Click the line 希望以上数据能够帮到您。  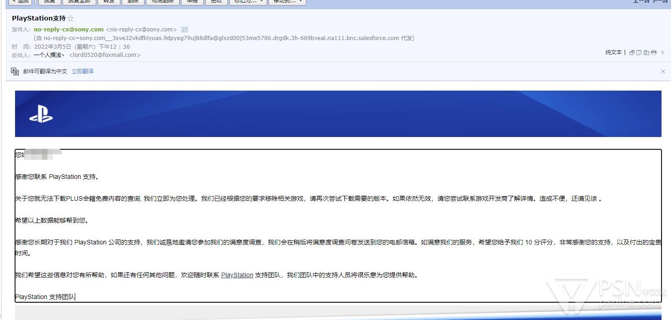(x=52, y=220)
